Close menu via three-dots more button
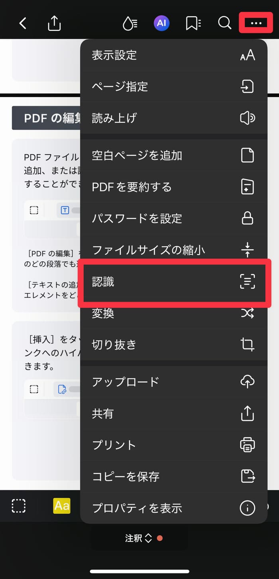The height and width of the screenshot is (579, 279). coord(256,23)
